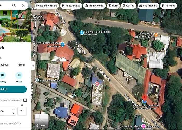
Task: Click the red location pin marker
Action: point(144,97)
